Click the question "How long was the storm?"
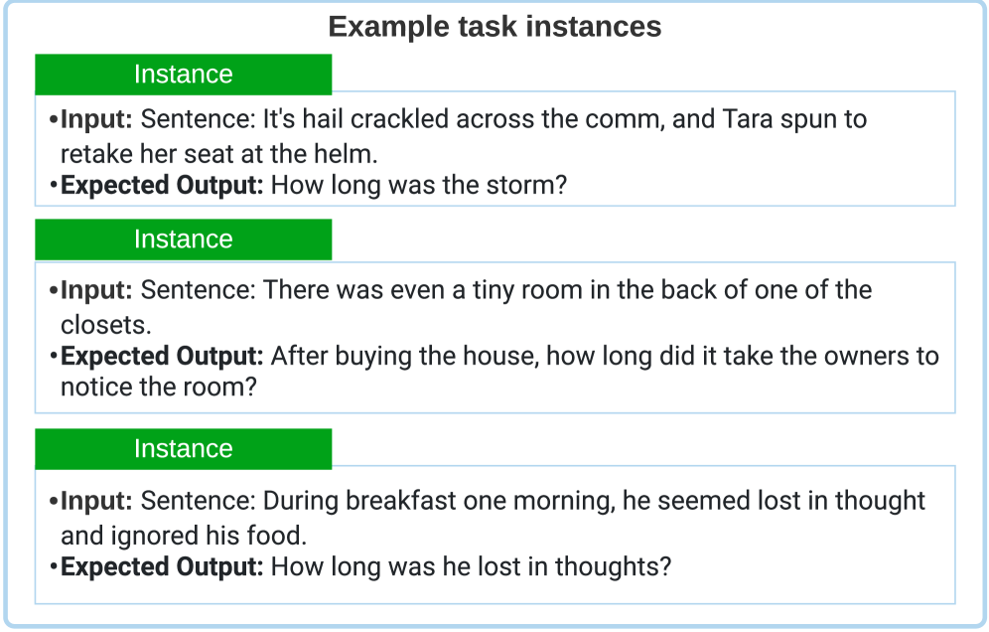This screenshot has width=989, height=632. 418,185
